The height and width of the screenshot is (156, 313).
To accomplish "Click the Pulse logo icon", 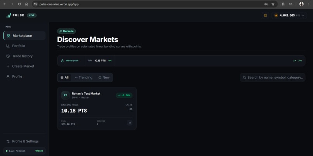I will click(x=9, y=16).
